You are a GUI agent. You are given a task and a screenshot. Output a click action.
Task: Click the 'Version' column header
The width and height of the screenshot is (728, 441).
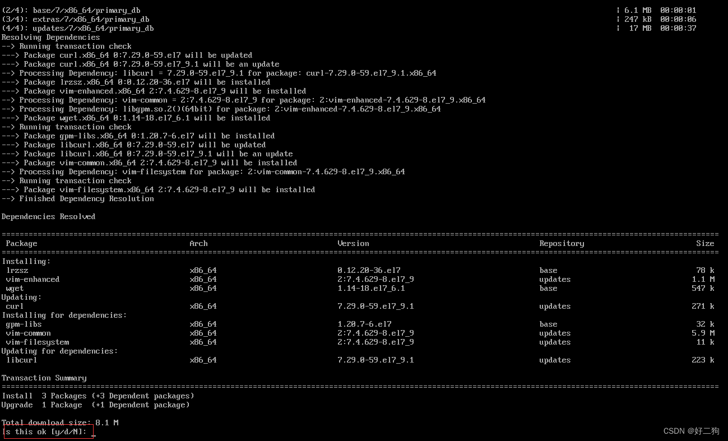pos(353,244)
